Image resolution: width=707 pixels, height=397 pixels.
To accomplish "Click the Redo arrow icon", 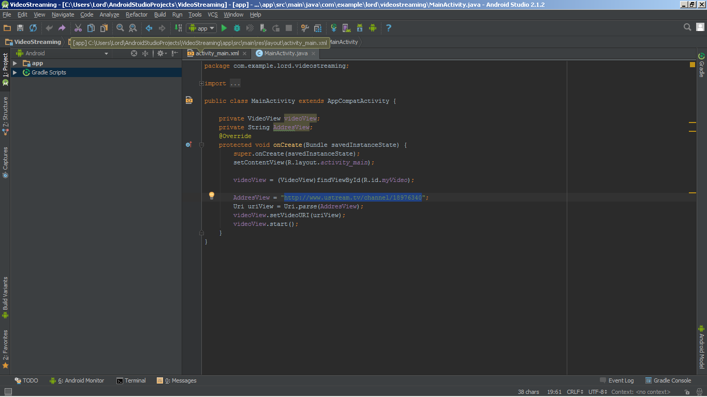I will [62, 28].
